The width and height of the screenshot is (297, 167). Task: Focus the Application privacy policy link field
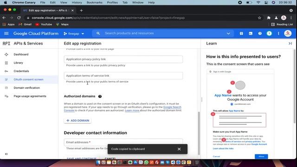(x=123, y=59)
